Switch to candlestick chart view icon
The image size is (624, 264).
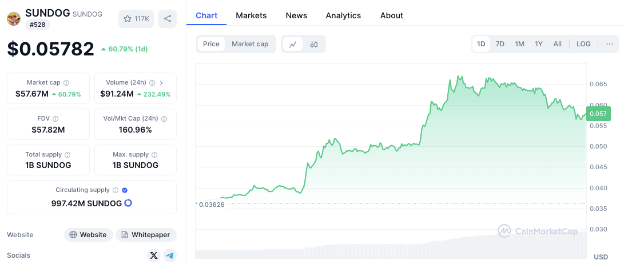[x=314, y=44]
